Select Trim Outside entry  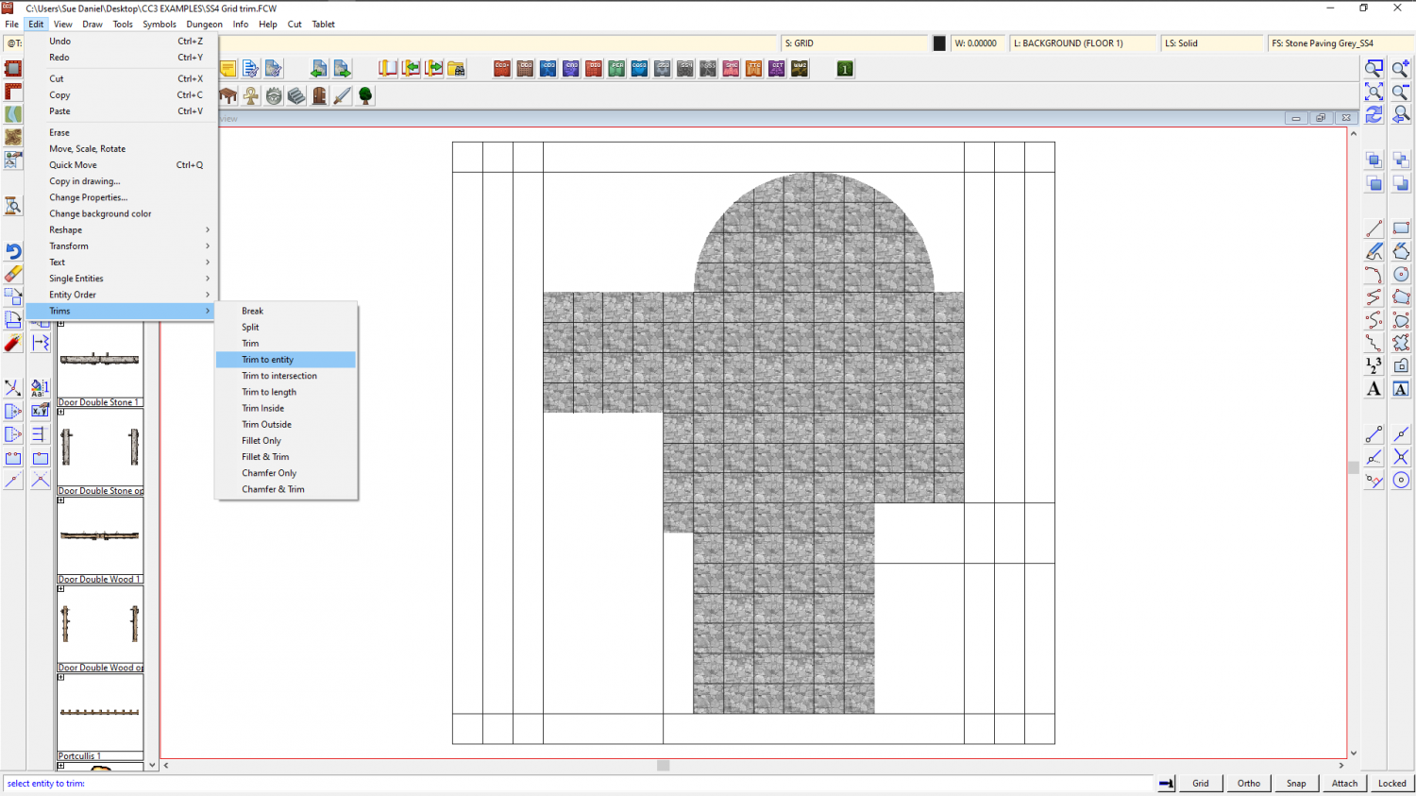(286, 425)
